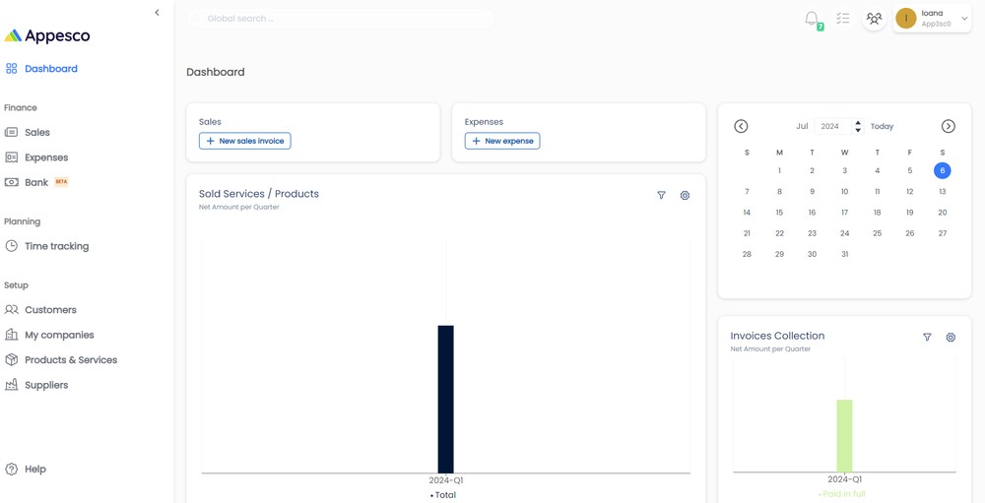The width and height of the screenshot is (985, 503).
Task: Expand the Ioana account dropdown arrow
Action: [x=965, y=19]
